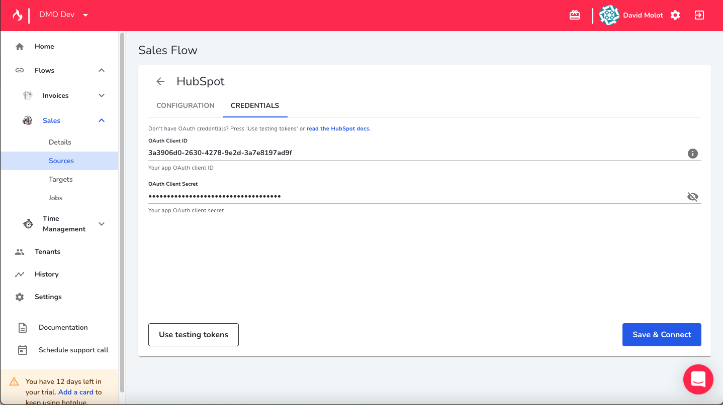723x405 pixels.
Task: Click the Sales flow icon
Action: 28,120
